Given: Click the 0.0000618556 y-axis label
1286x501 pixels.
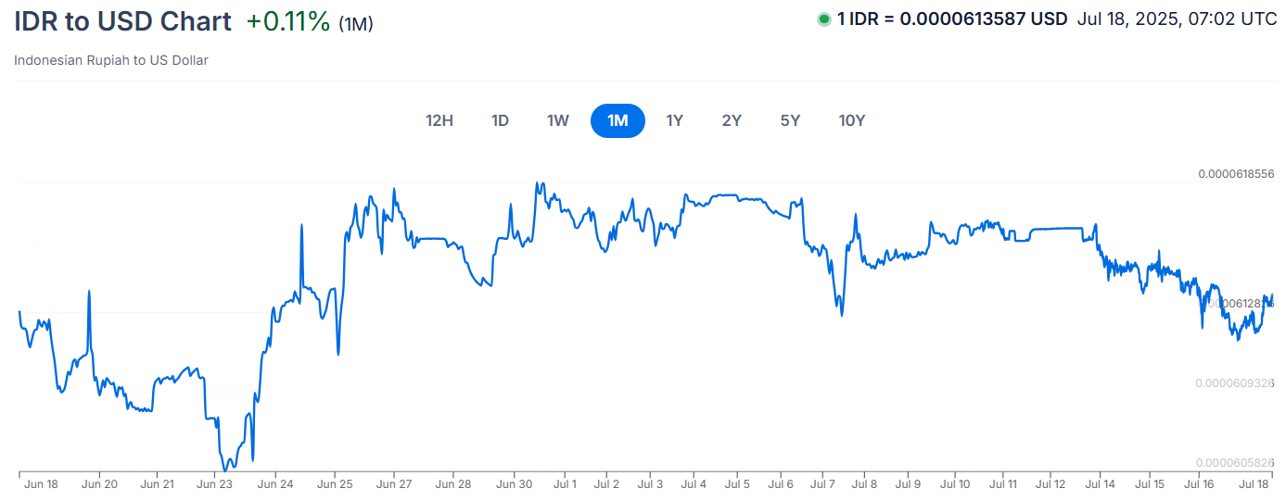Looking at the screenshot, I should (x=1236, y=174).
